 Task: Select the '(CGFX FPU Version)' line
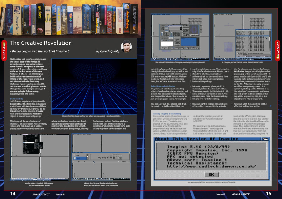pyautogui.click(x=193, y=153)
